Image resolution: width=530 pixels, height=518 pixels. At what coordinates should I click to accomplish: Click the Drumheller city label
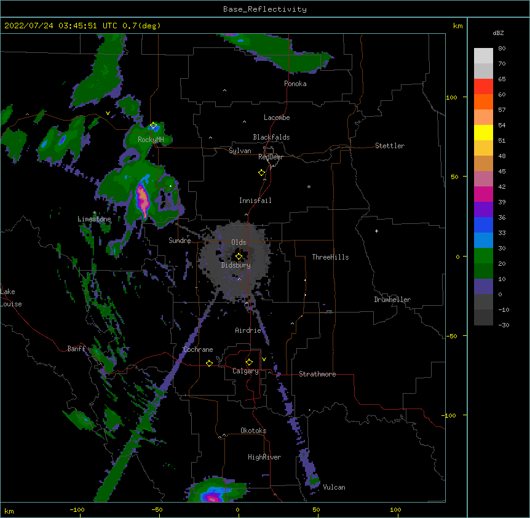click(392, 300)
